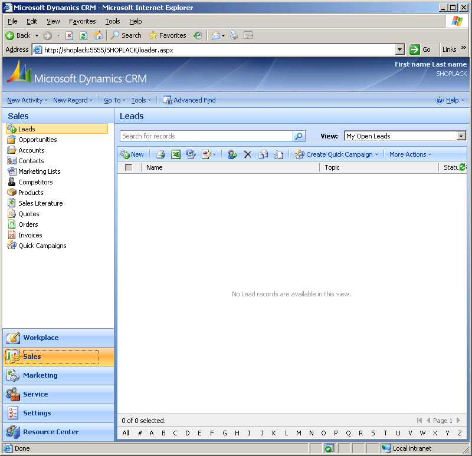
Task: Open the Marketing navigation section
Action: (58, 375)
